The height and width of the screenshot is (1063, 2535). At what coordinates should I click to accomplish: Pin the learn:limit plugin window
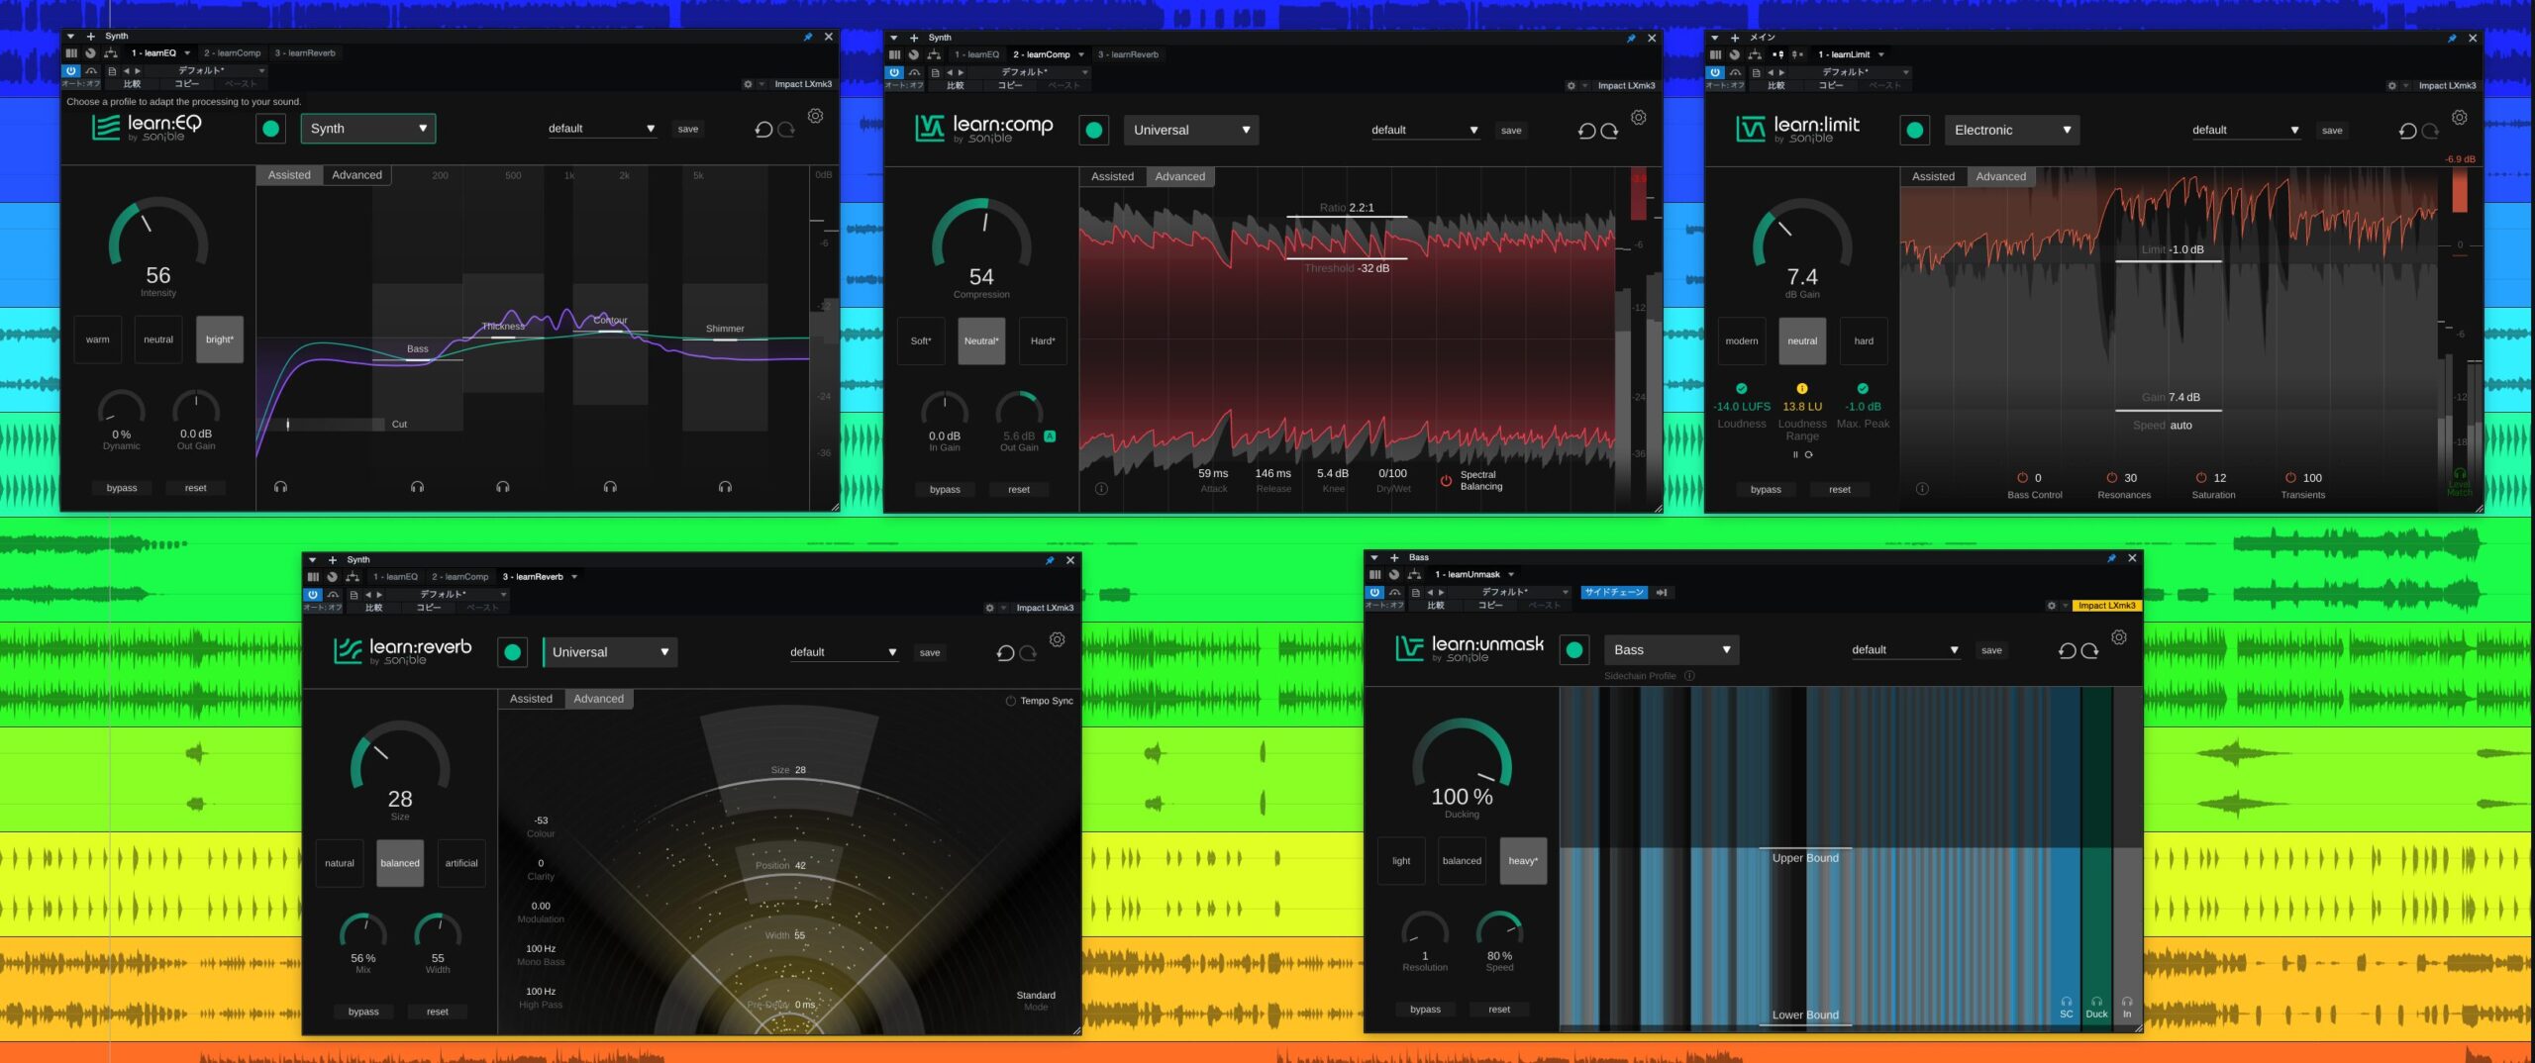(x=2452, y=38)
